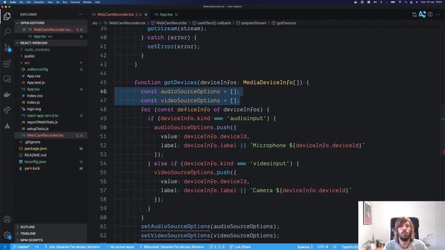Viewport: 445px width, 250px height.
Task: Open the Accounts menu icon
Action: click(7, 219)
